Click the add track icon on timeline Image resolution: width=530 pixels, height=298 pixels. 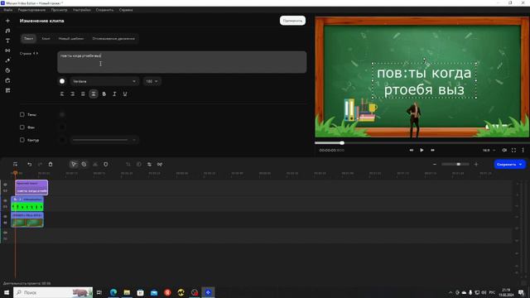pyautogui.click(x=15, y=164)
